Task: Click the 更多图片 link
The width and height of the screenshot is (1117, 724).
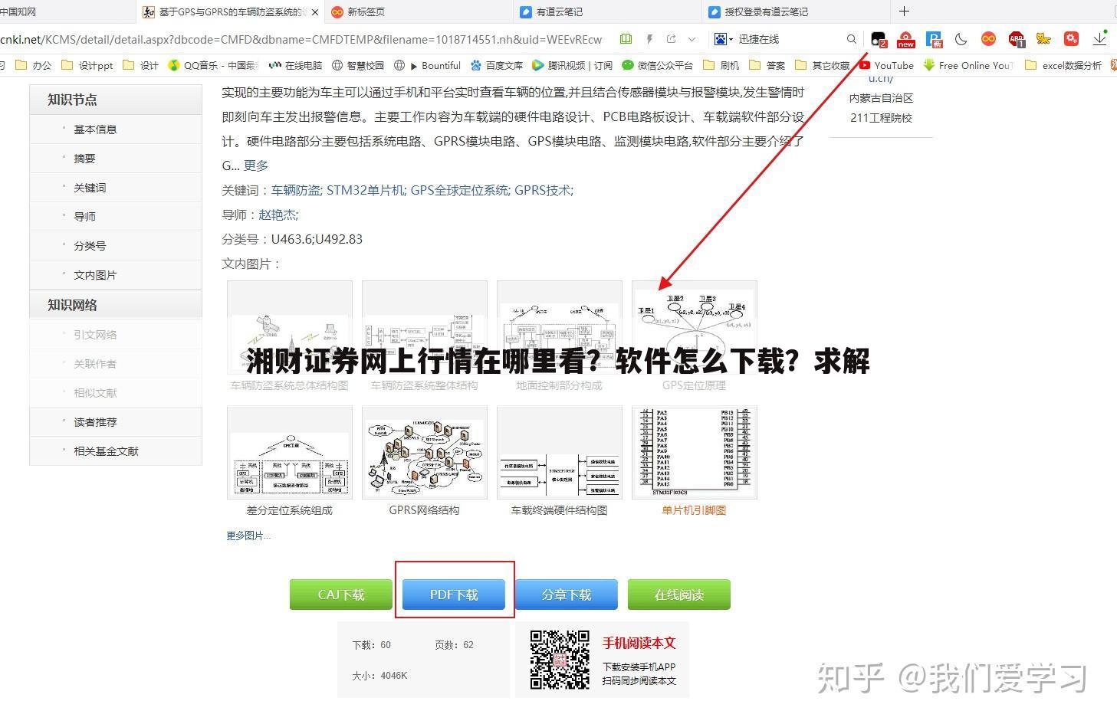Action: (x=248, y=536)
